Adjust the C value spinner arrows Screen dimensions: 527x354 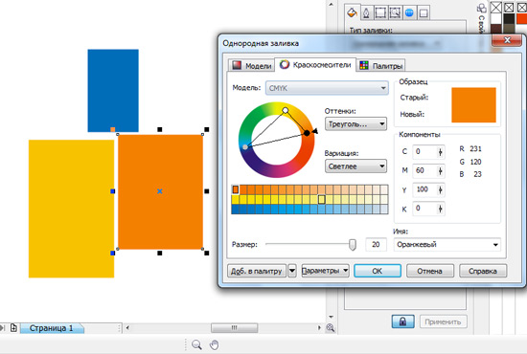tap(441, 152)
